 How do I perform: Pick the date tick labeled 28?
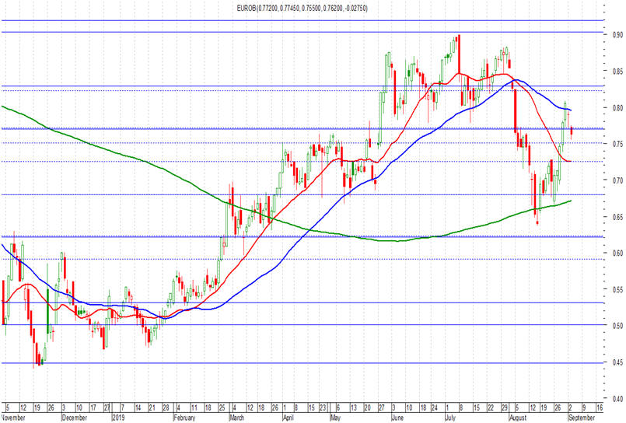pyautogui.click(x=166, y=407)
